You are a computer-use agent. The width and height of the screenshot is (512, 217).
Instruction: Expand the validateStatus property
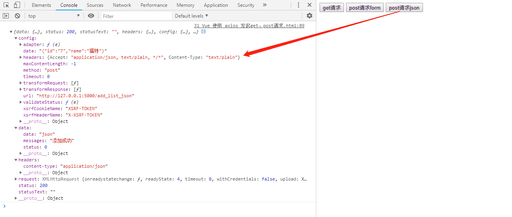pyautogui.click(x=21, y=102)
